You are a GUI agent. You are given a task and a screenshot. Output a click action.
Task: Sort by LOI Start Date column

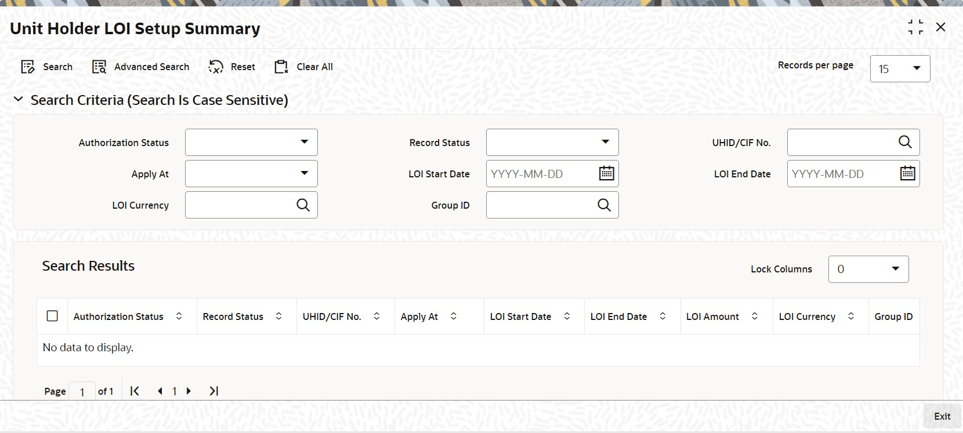pyautogui.click(x=567, y=316)
